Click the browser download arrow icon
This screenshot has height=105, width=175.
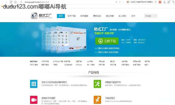[x=164, y=2]
